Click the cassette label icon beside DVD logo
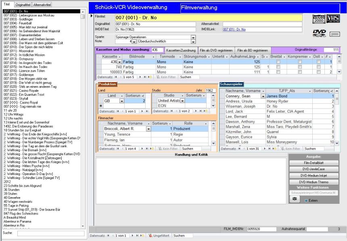This screenshot has width=347, height=241. pyautogui.click(x=335, y=35)
